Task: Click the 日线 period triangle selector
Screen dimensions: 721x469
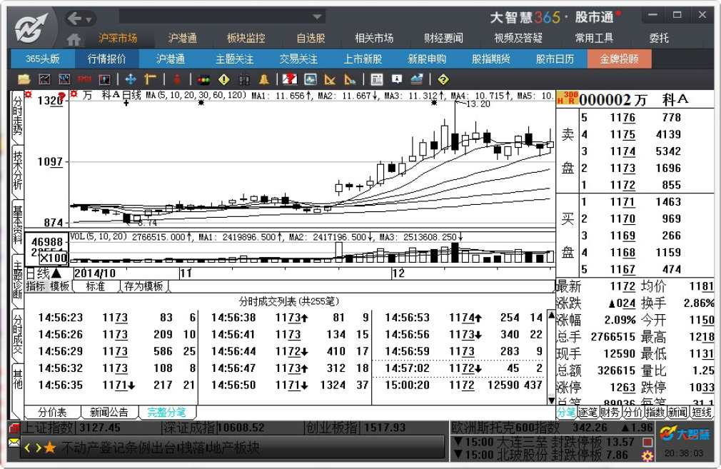Action: point(56,273)
